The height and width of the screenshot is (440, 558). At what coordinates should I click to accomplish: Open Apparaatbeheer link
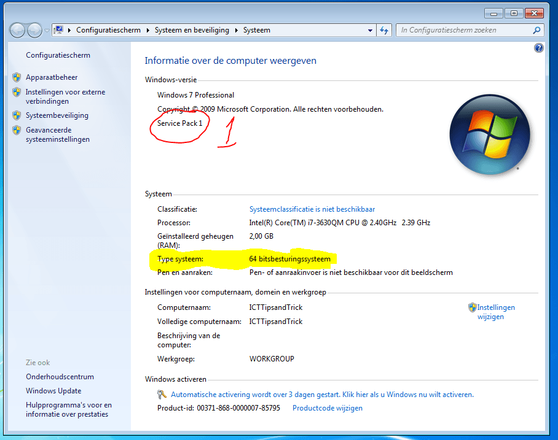click(52, 77)
